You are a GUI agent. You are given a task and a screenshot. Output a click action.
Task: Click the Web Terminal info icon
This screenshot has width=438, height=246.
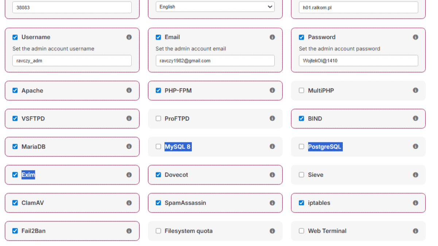coord(415,231)
